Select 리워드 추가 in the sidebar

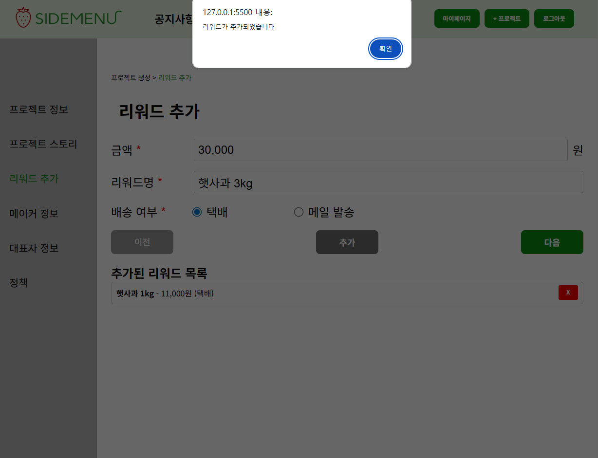[34, 179]
